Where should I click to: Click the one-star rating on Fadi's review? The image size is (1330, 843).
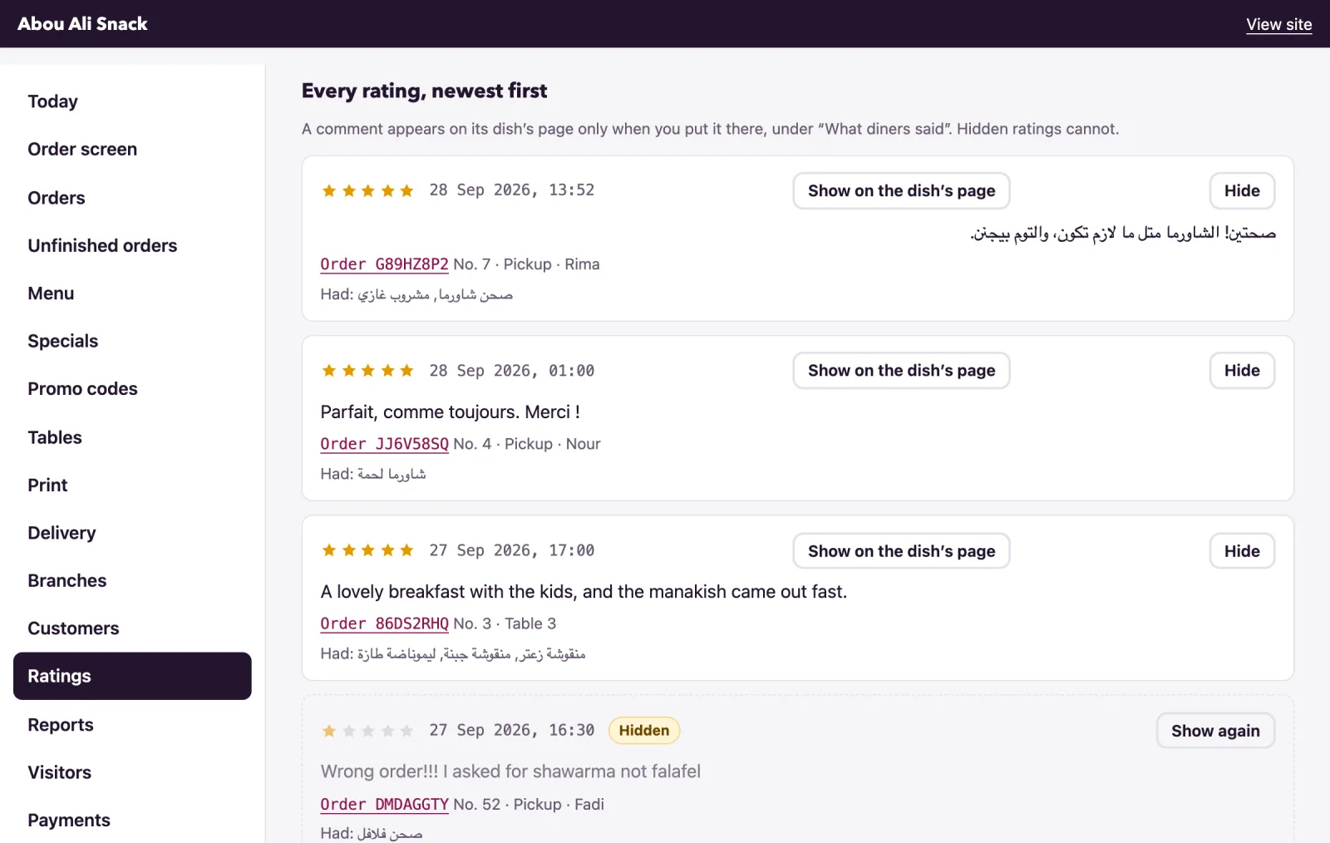click(367, 731)
